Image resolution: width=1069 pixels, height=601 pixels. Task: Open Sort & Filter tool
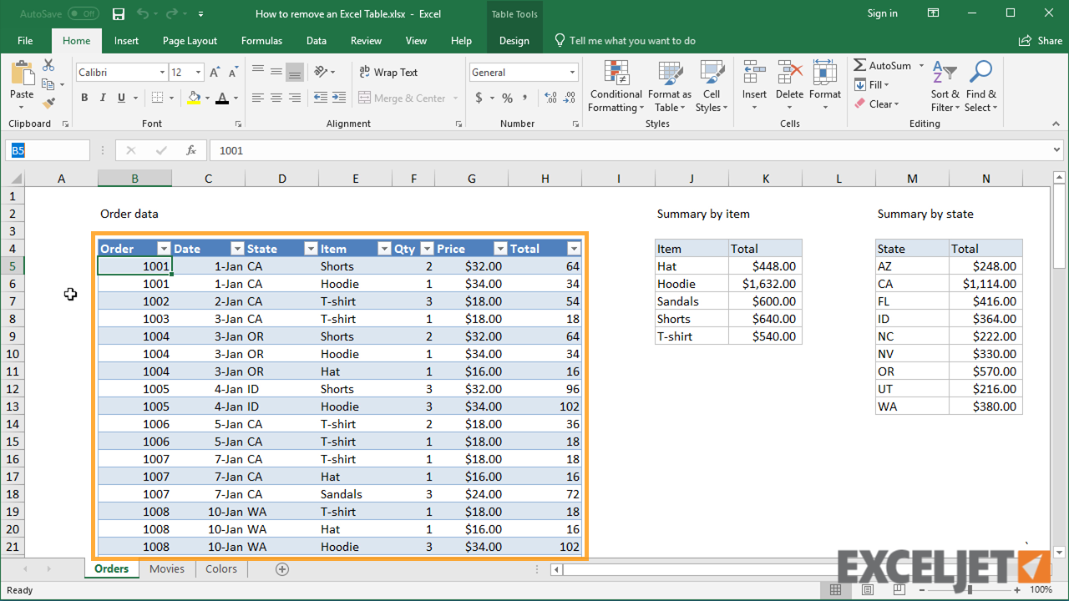(x=945, y=87)
